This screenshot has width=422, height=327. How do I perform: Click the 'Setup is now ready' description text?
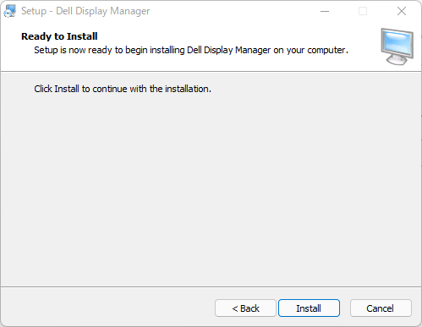click(191, 50)
